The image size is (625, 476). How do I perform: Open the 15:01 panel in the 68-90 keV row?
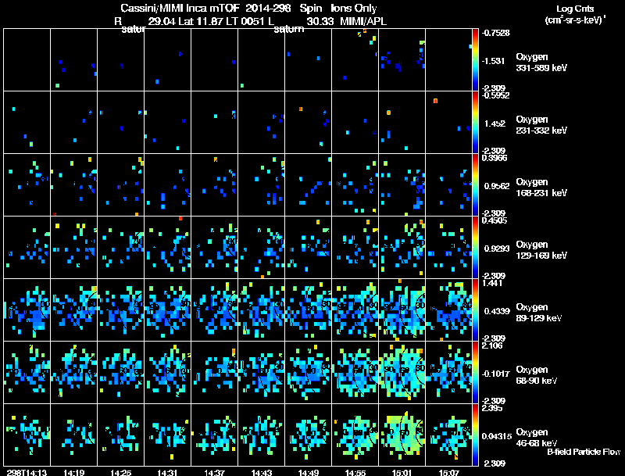[x=402, y=372]
